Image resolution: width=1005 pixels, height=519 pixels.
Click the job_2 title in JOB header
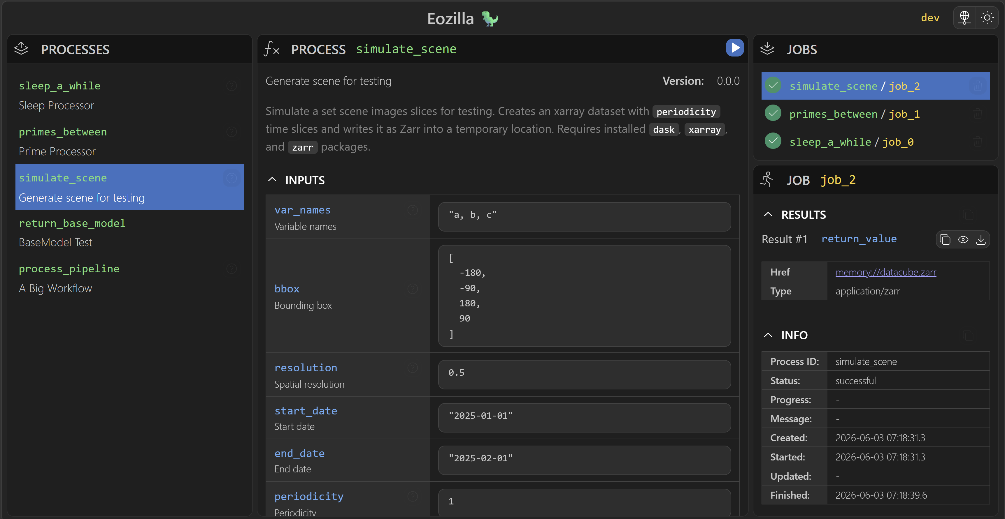pyautogui.click(x=838, y=180)
